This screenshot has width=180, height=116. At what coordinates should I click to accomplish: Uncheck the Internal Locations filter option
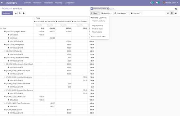(x=99, y=18)
